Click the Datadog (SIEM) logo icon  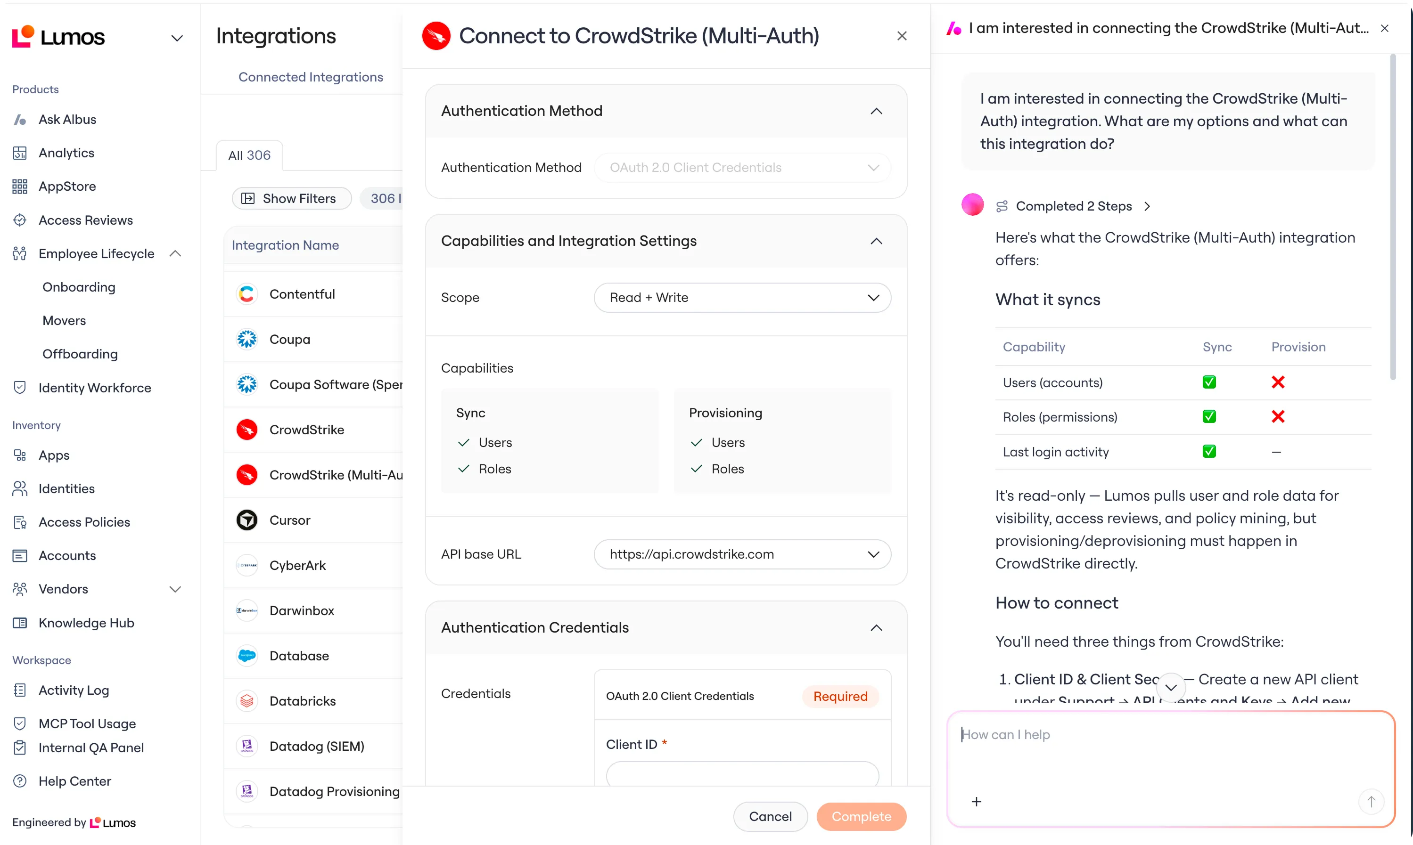pos(246,746)
